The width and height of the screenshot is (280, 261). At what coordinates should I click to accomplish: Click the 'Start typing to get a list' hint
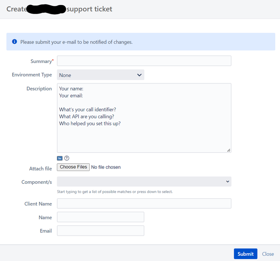click(115, 192)
